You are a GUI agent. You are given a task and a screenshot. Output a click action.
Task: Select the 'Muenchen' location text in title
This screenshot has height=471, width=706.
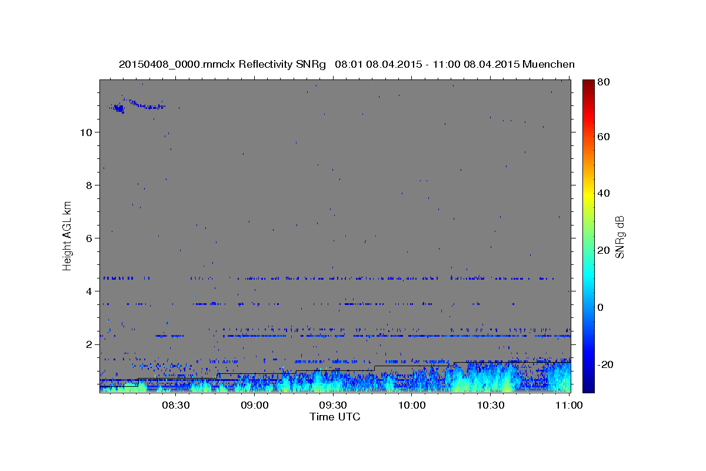click(549, 64)
